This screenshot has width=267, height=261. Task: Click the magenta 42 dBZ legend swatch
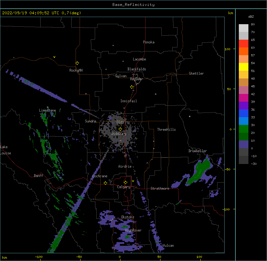243,98
